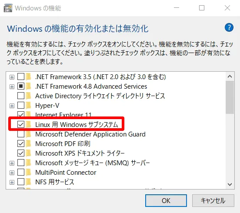This screenshot has width=240, height=213.
Task: Minimize the Windows の機能 dialog
Action: [x=177, y=8]
